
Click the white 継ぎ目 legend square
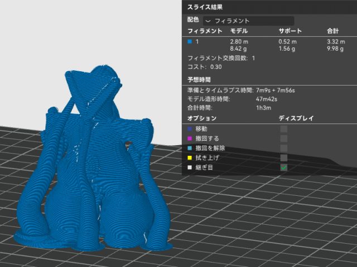(190, 167)
